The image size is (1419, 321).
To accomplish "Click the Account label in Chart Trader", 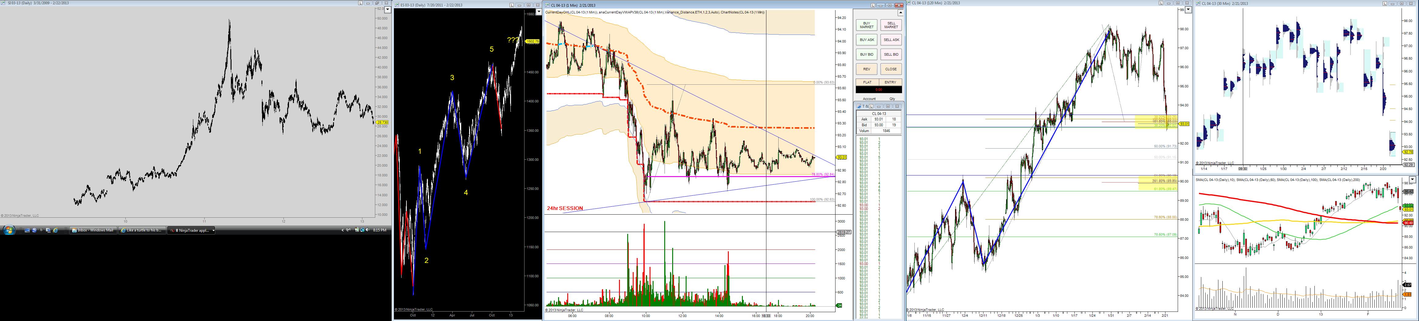I will [x=869, y=99].
